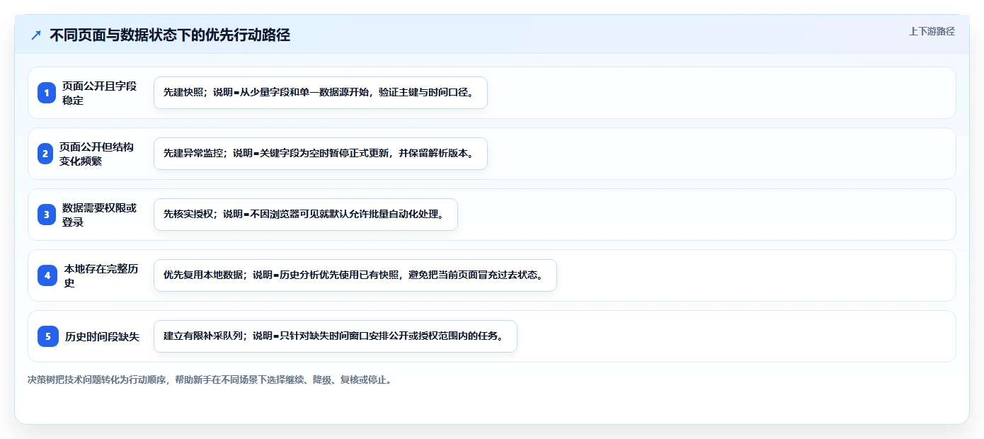Click the condition 本地存在完整历史
Viewport: 984px width, 439px height.
point(101,275)
